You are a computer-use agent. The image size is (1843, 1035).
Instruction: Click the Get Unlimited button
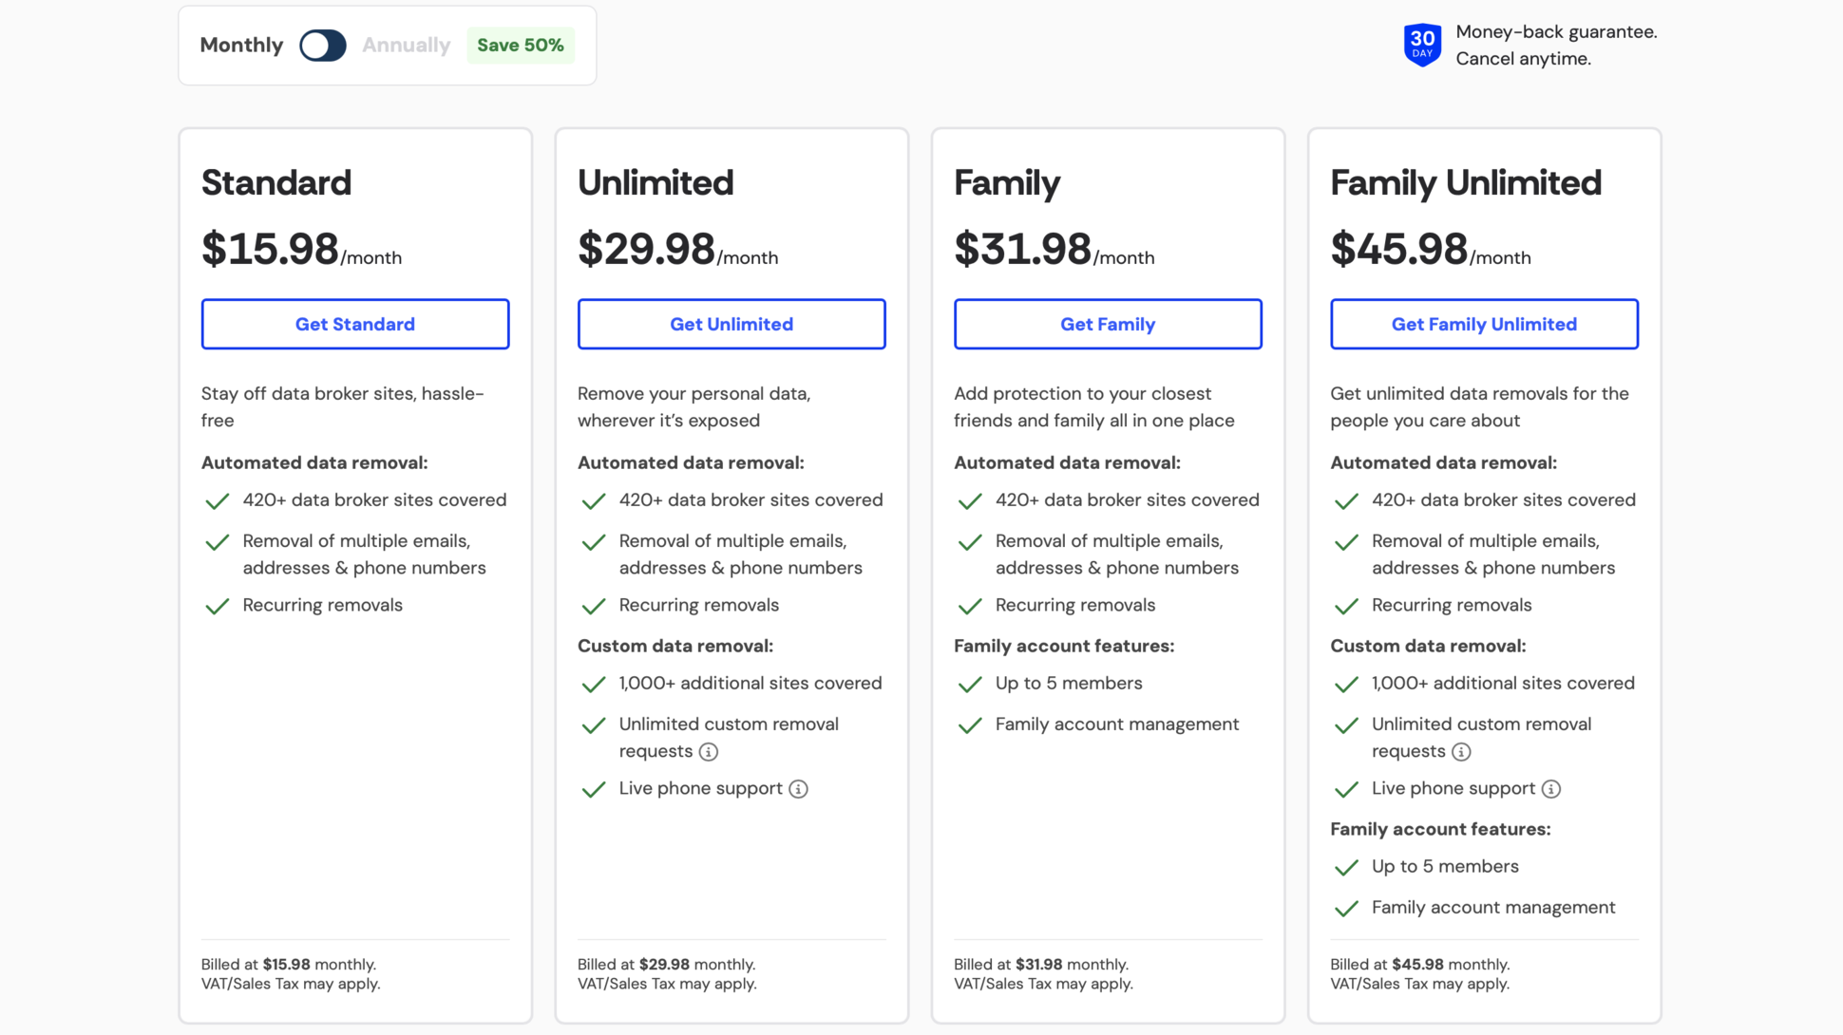coord(731,324)
